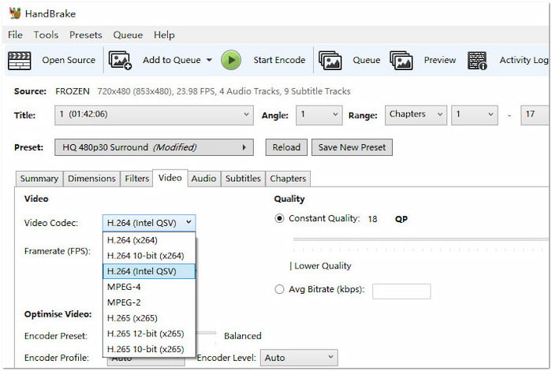Switch to the Dimensions tab
The image size is (552, 371).
pos(91,179)
